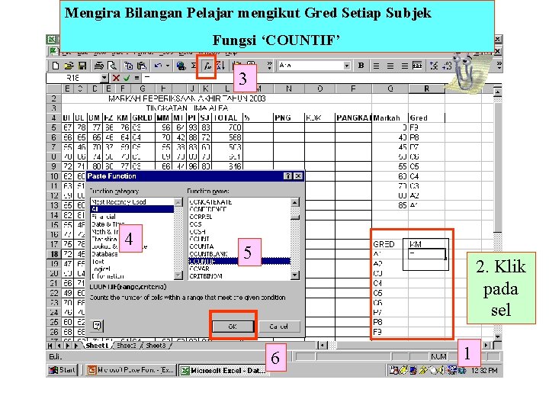
Task: Click the KM header cell beside GRED
Action: coord(426,244)
